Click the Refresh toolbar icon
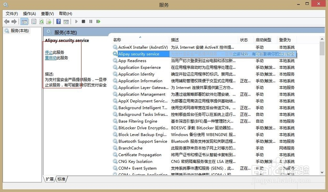 click(41, 22)
